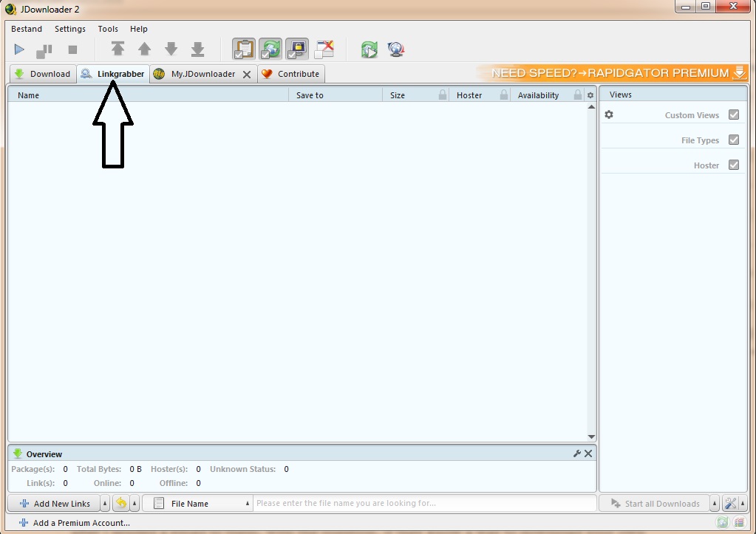
Task: Click Add a Premium Account link
Action: click(x=75, y=523)
